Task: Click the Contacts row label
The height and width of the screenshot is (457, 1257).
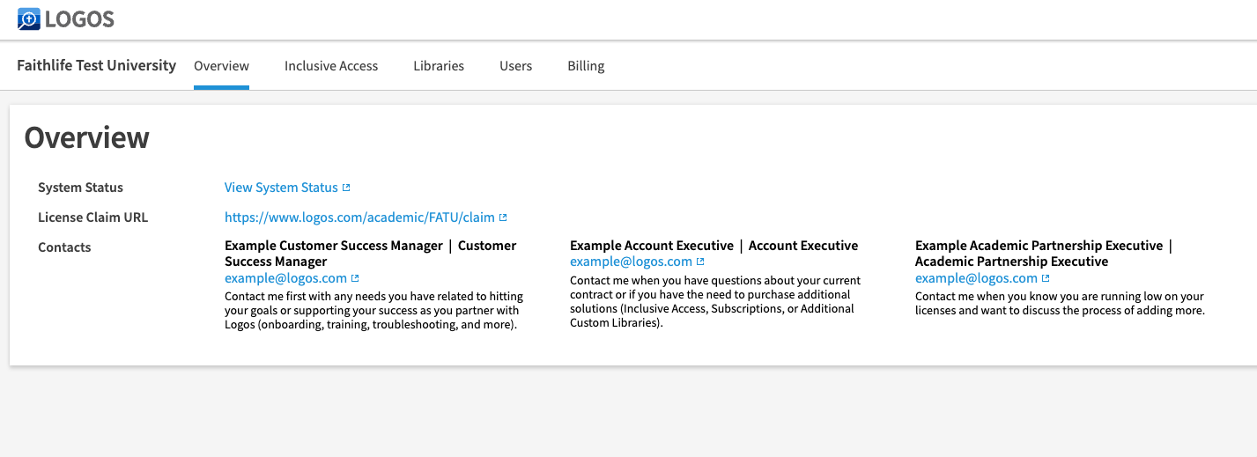Action: [x=64, y=247]
